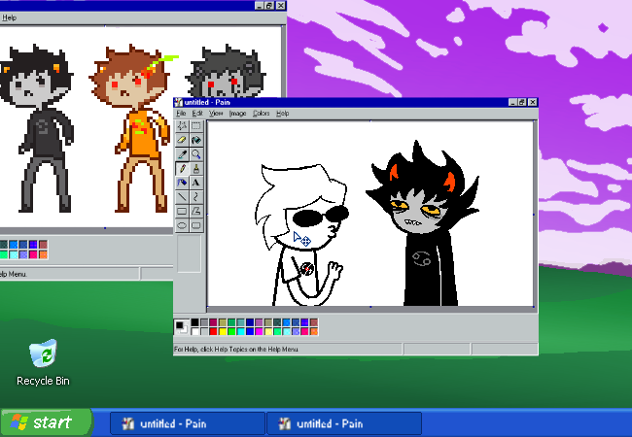Screen dimensions: 632x437
Task: Select the Pencil tool
Action: coord(182,168)
